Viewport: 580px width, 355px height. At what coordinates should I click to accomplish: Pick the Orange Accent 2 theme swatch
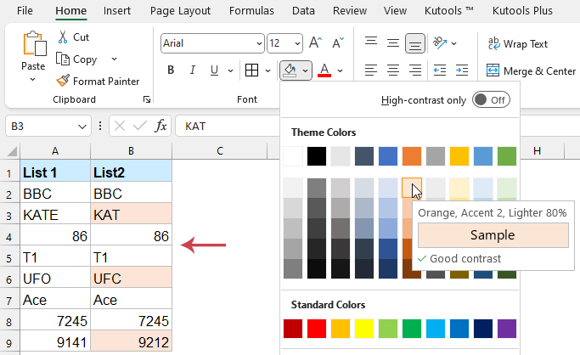pyautogui.click(x=412, y=156)
